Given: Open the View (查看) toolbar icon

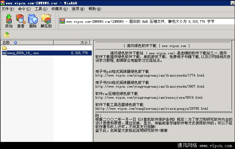Looking at the screenshot, I should 21,21.
